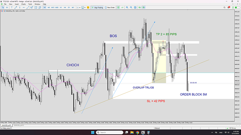Open Calculator from taskbar
Image resolution: width=241 pixels, height=135 pixels.
click(148, 133)
